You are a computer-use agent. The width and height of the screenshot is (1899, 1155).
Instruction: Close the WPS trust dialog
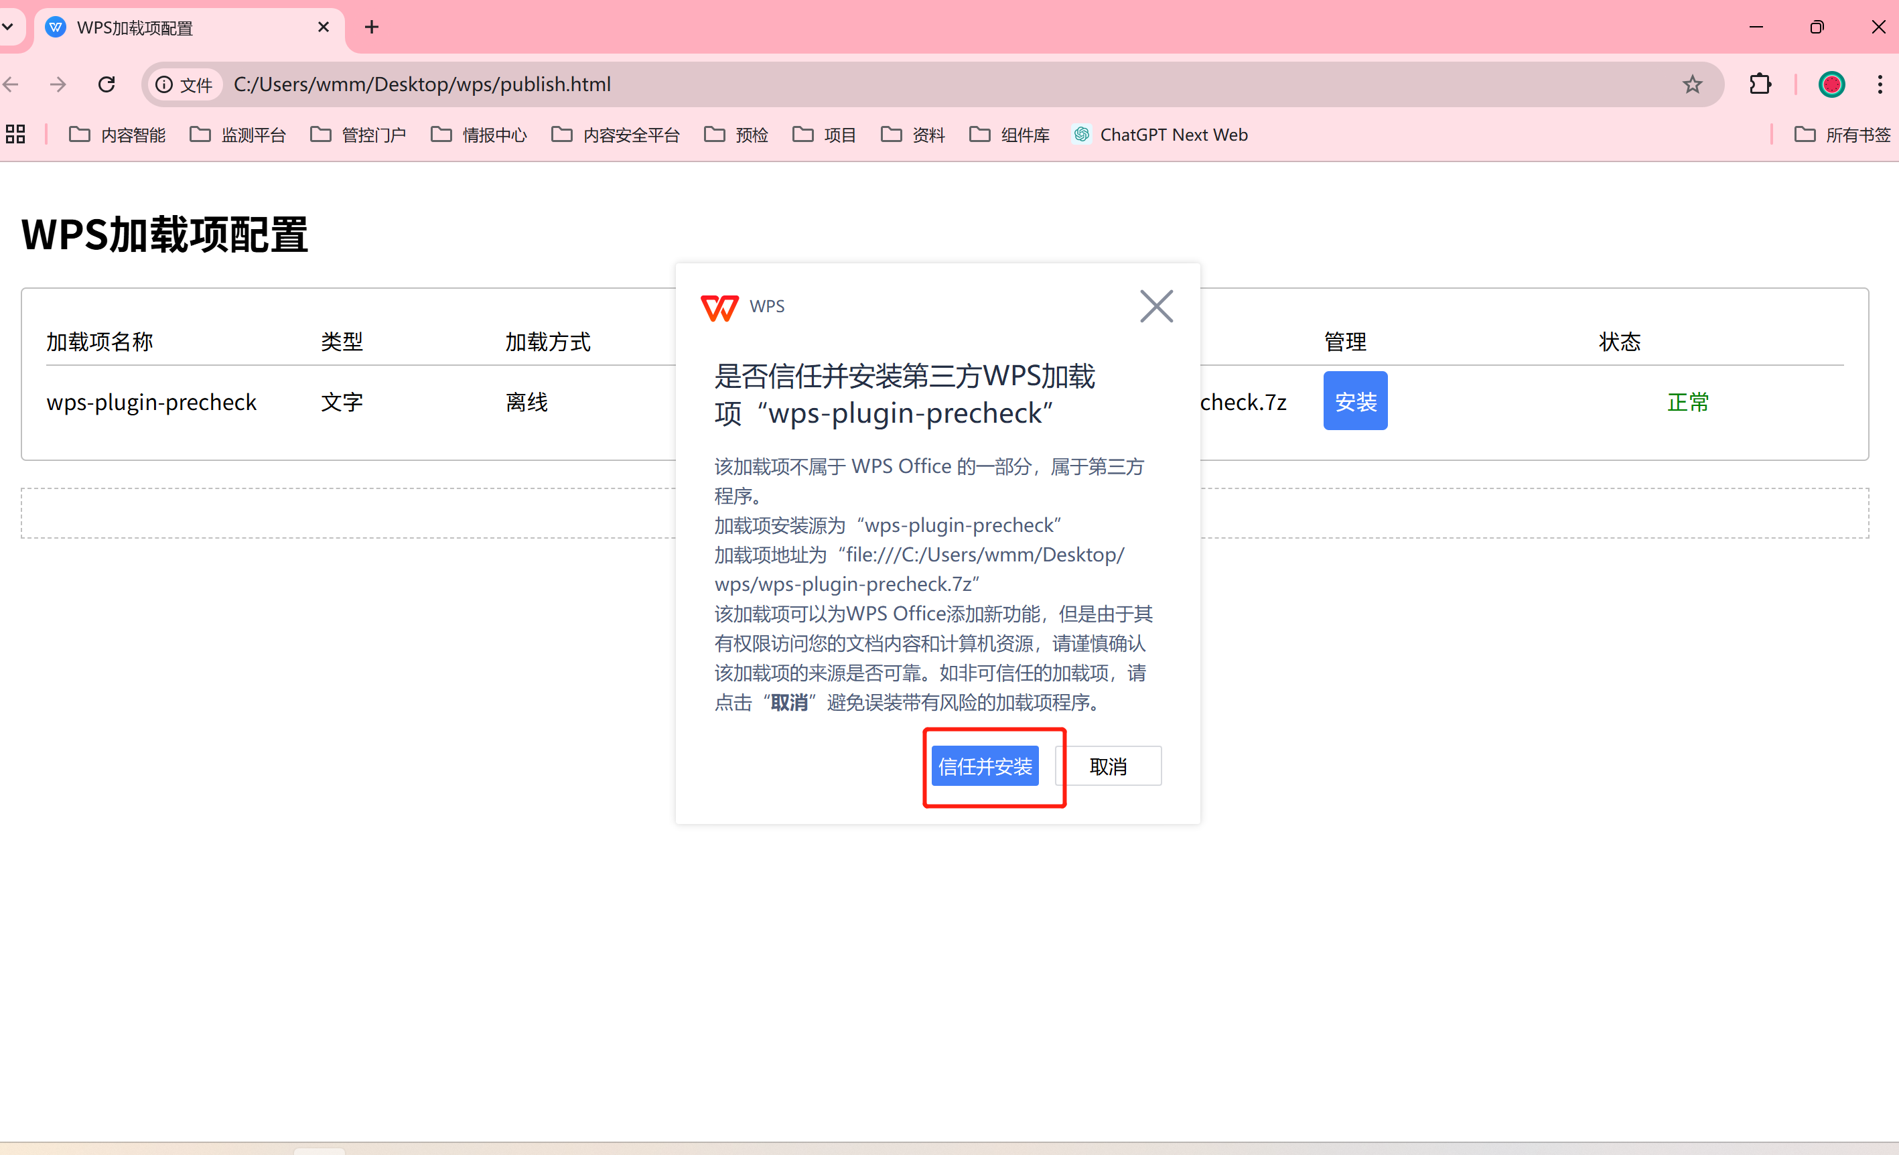tap(1155, 306)
